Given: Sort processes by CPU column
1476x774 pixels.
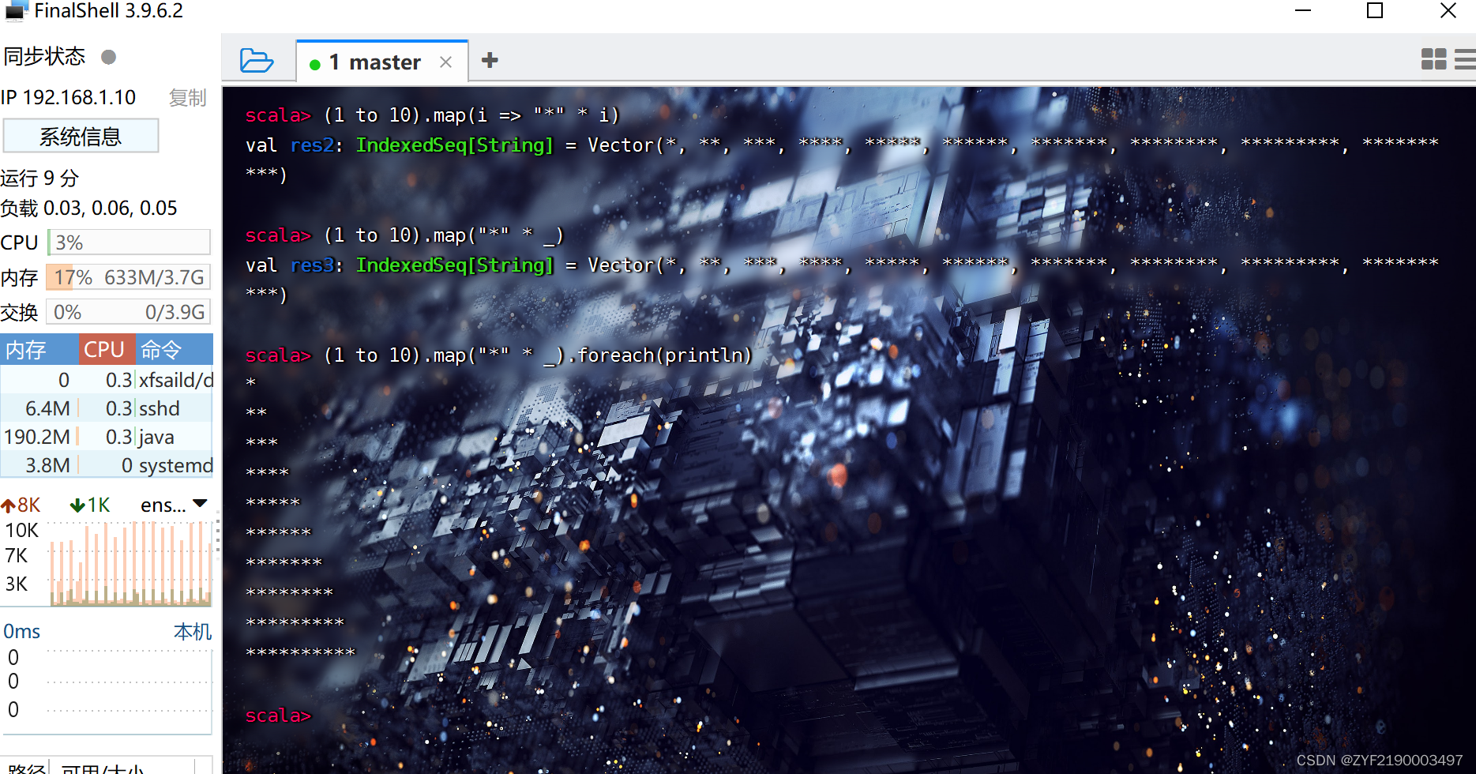Looking at the screenshot, I should point(106,349).
